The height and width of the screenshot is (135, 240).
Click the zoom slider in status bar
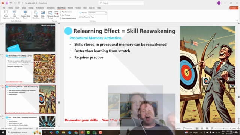pos(223,129)
